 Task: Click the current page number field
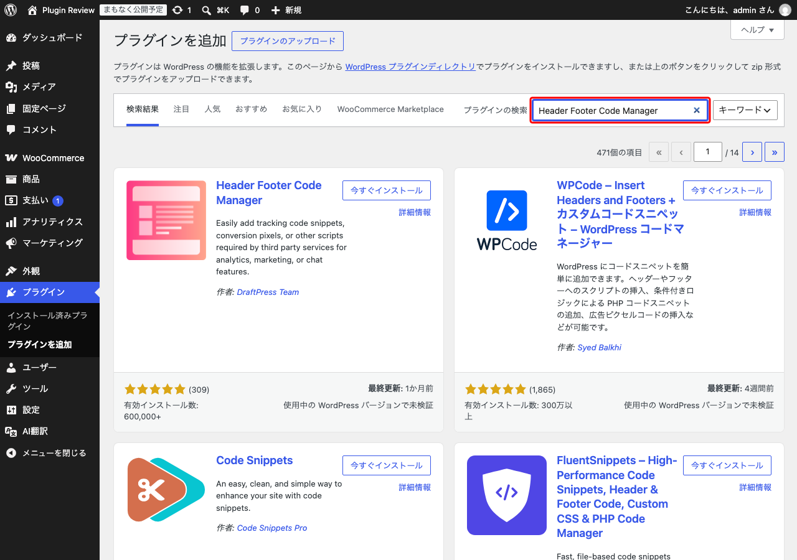coord(708,152)
